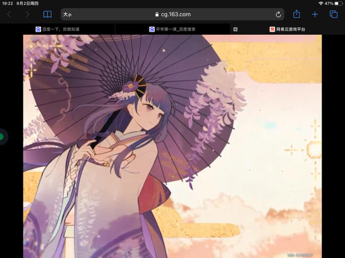The height and width of the screenshot is (258, 345).
Task: Tap the cg.163.com address bar
Action: point(172,14)
